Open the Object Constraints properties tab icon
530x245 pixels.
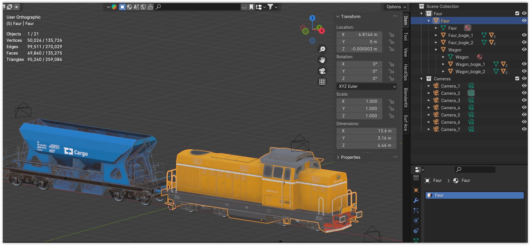coord(416,231)
